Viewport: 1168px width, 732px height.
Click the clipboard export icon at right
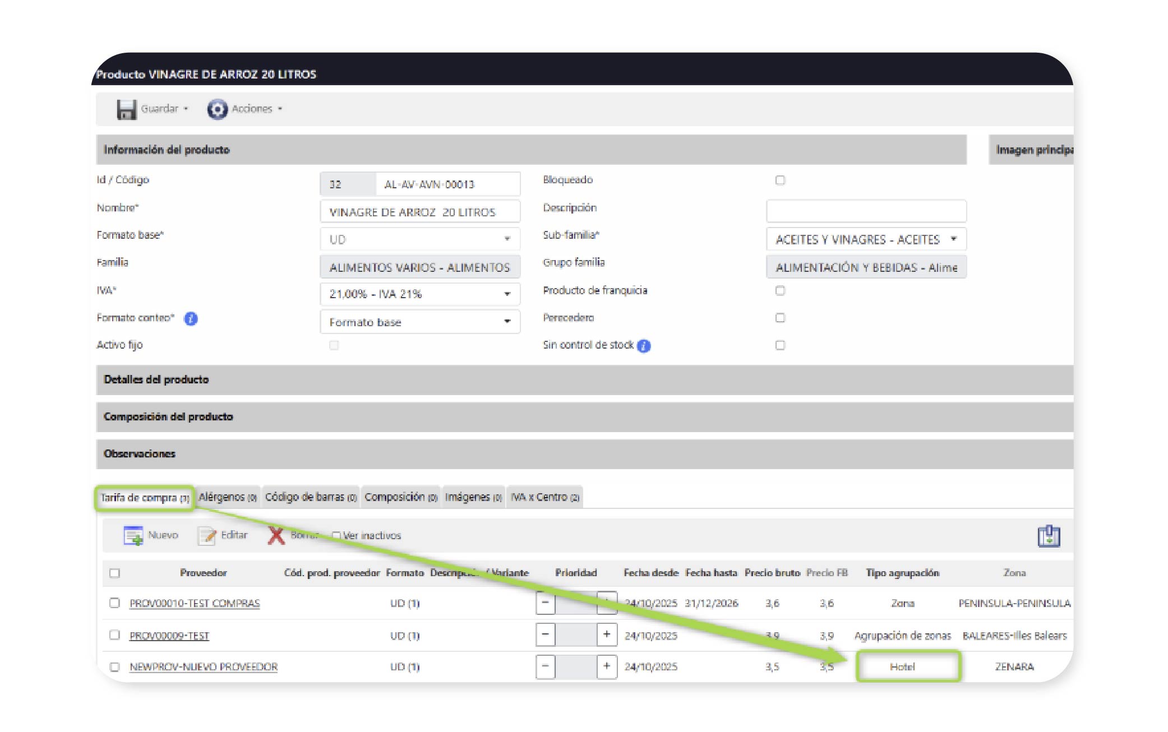click(x=1048, y=536)
